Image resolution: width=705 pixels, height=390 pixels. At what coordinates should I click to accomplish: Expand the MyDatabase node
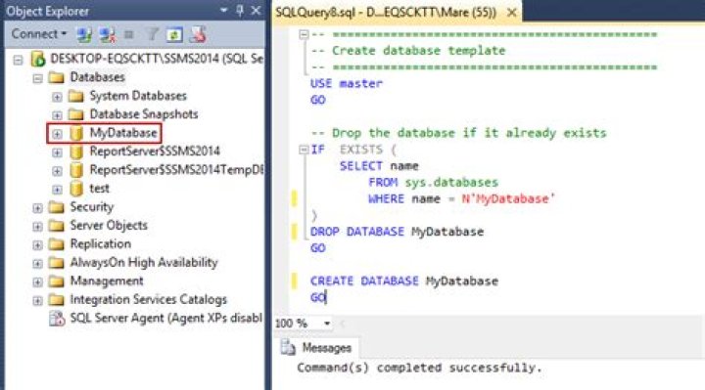pos(57,134)
